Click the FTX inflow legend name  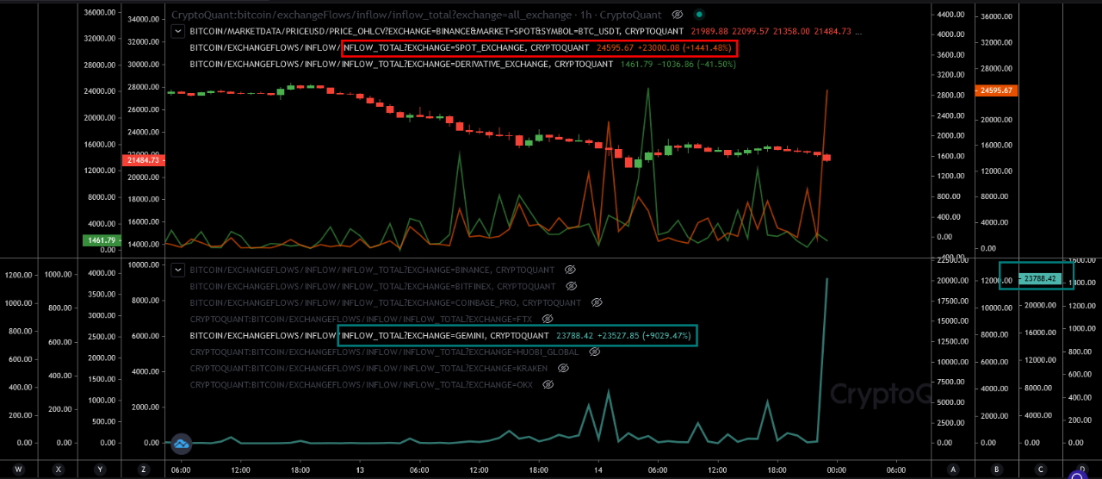(361, 319)
